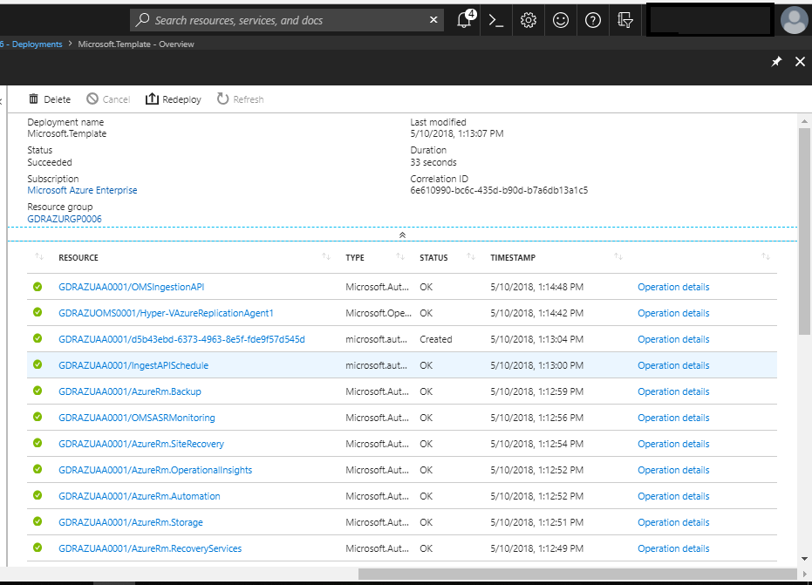The height and width of the screenshot is (585, 812).
Task: Click the feedback smiley icon
Action: pos(560,20)
